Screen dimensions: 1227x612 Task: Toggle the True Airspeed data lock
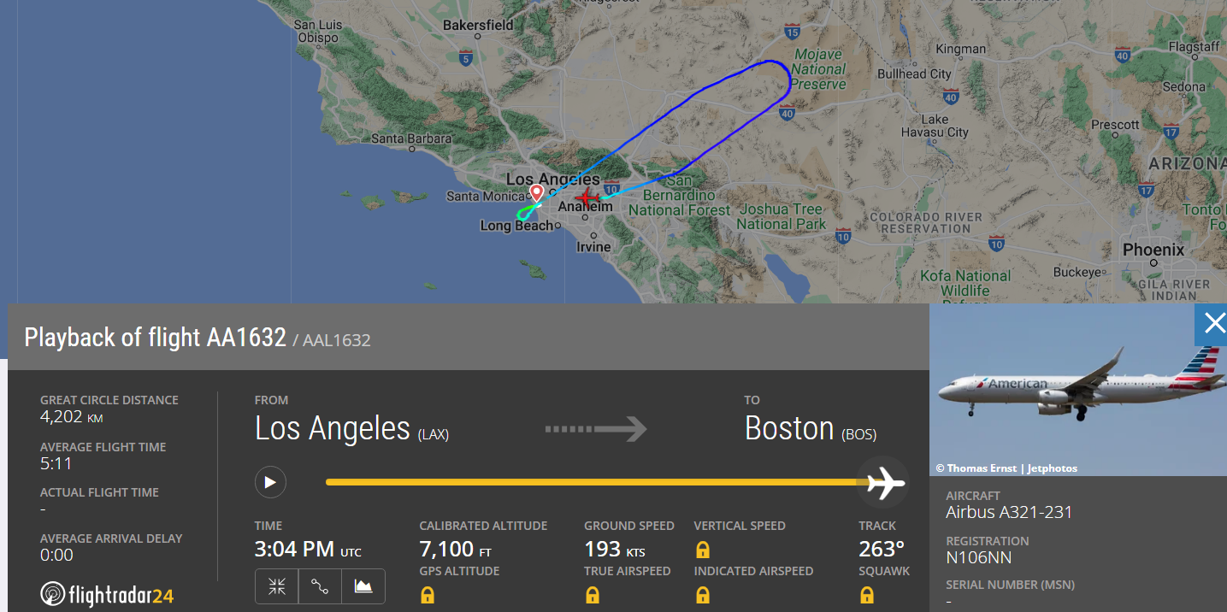pos(593,594)
